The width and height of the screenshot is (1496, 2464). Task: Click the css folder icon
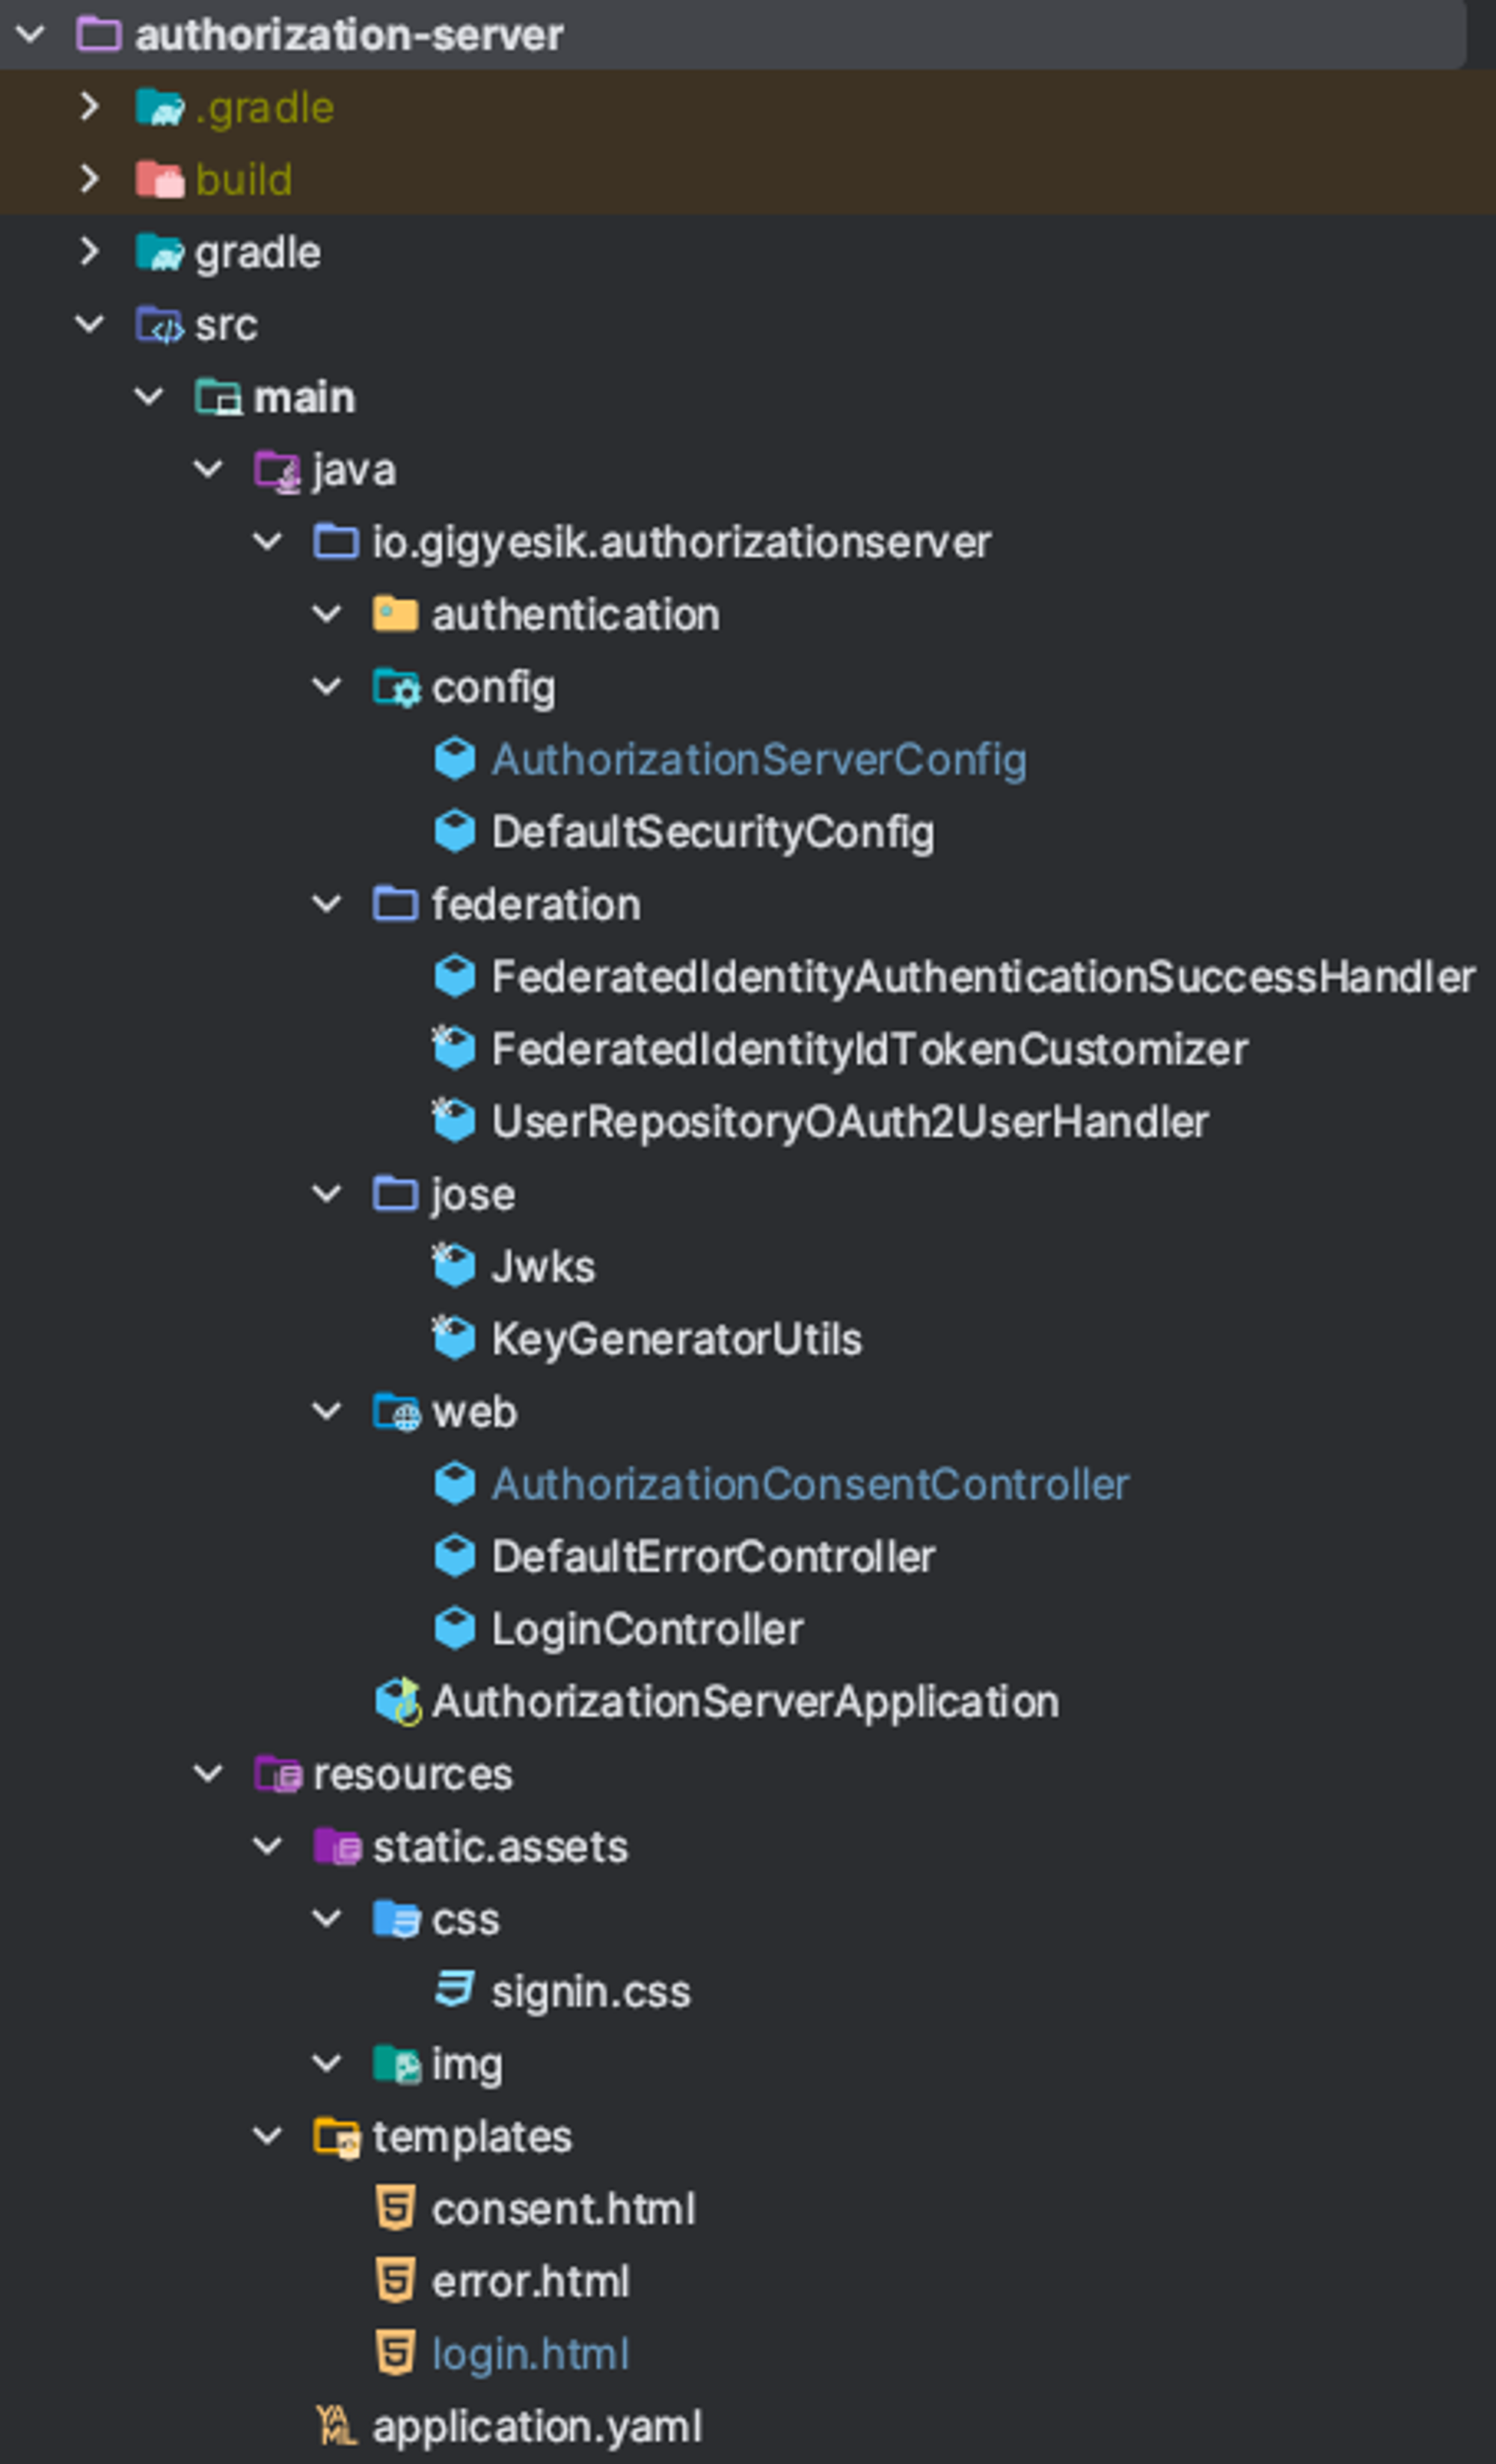pyautogui.click(x=396, y=1919)
